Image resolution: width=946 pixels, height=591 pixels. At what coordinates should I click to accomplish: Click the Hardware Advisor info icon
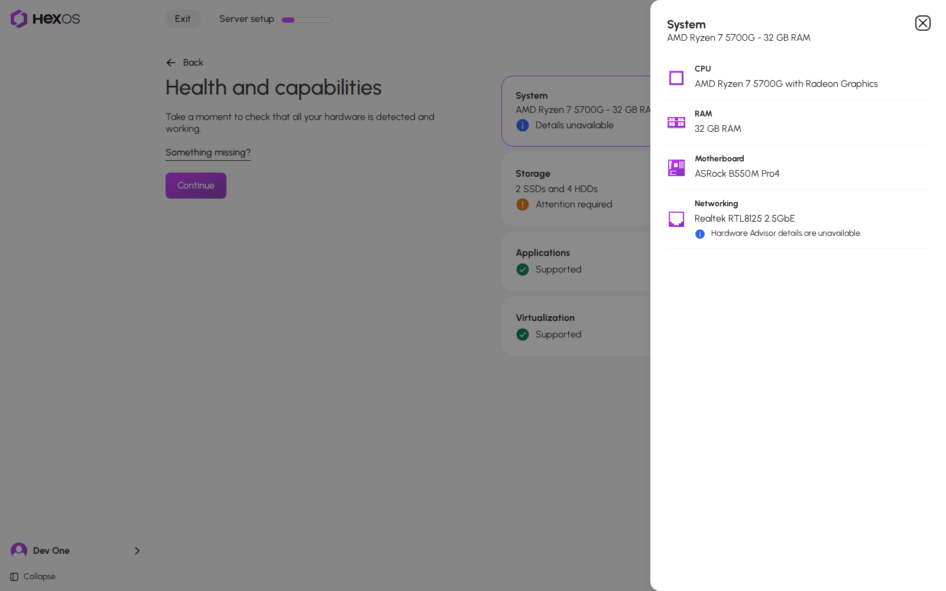click(700, 234)
